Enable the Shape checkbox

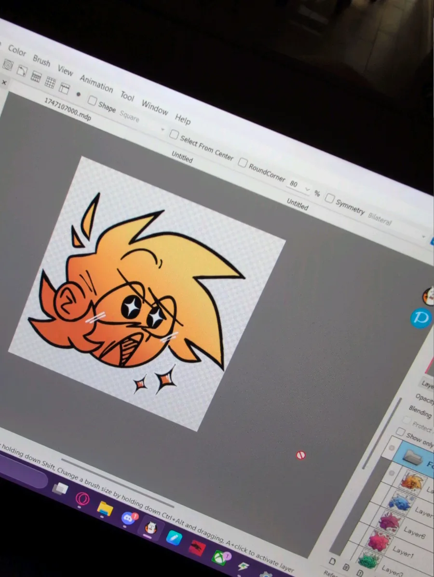(92, 100)
